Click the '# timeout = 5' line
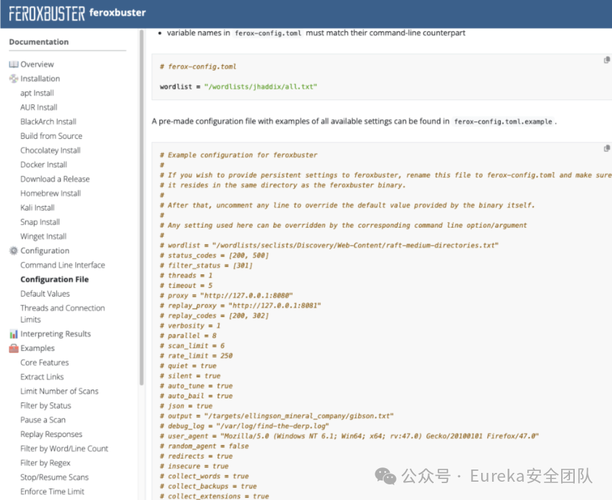 [x=186, y=286]
